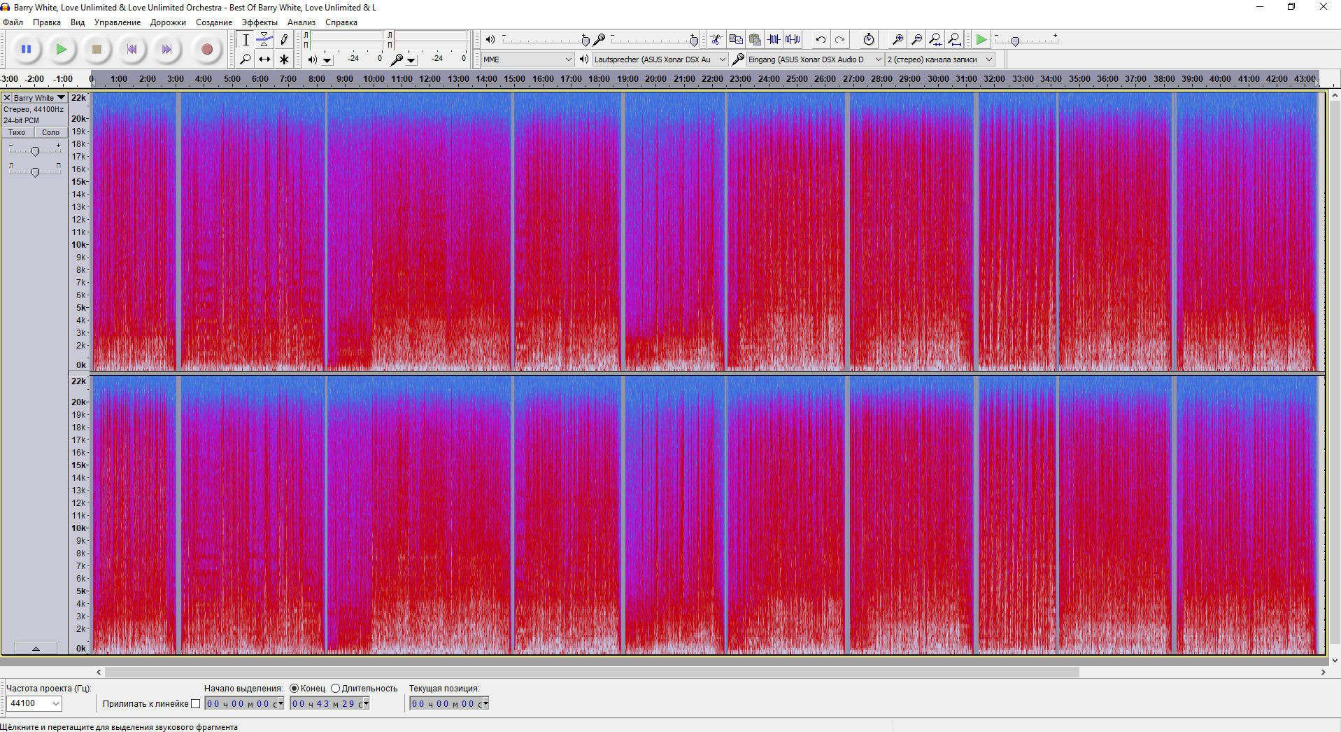1341x732 pixels.
Task: Select the Длительность radio button
Action: click(336, 689)
